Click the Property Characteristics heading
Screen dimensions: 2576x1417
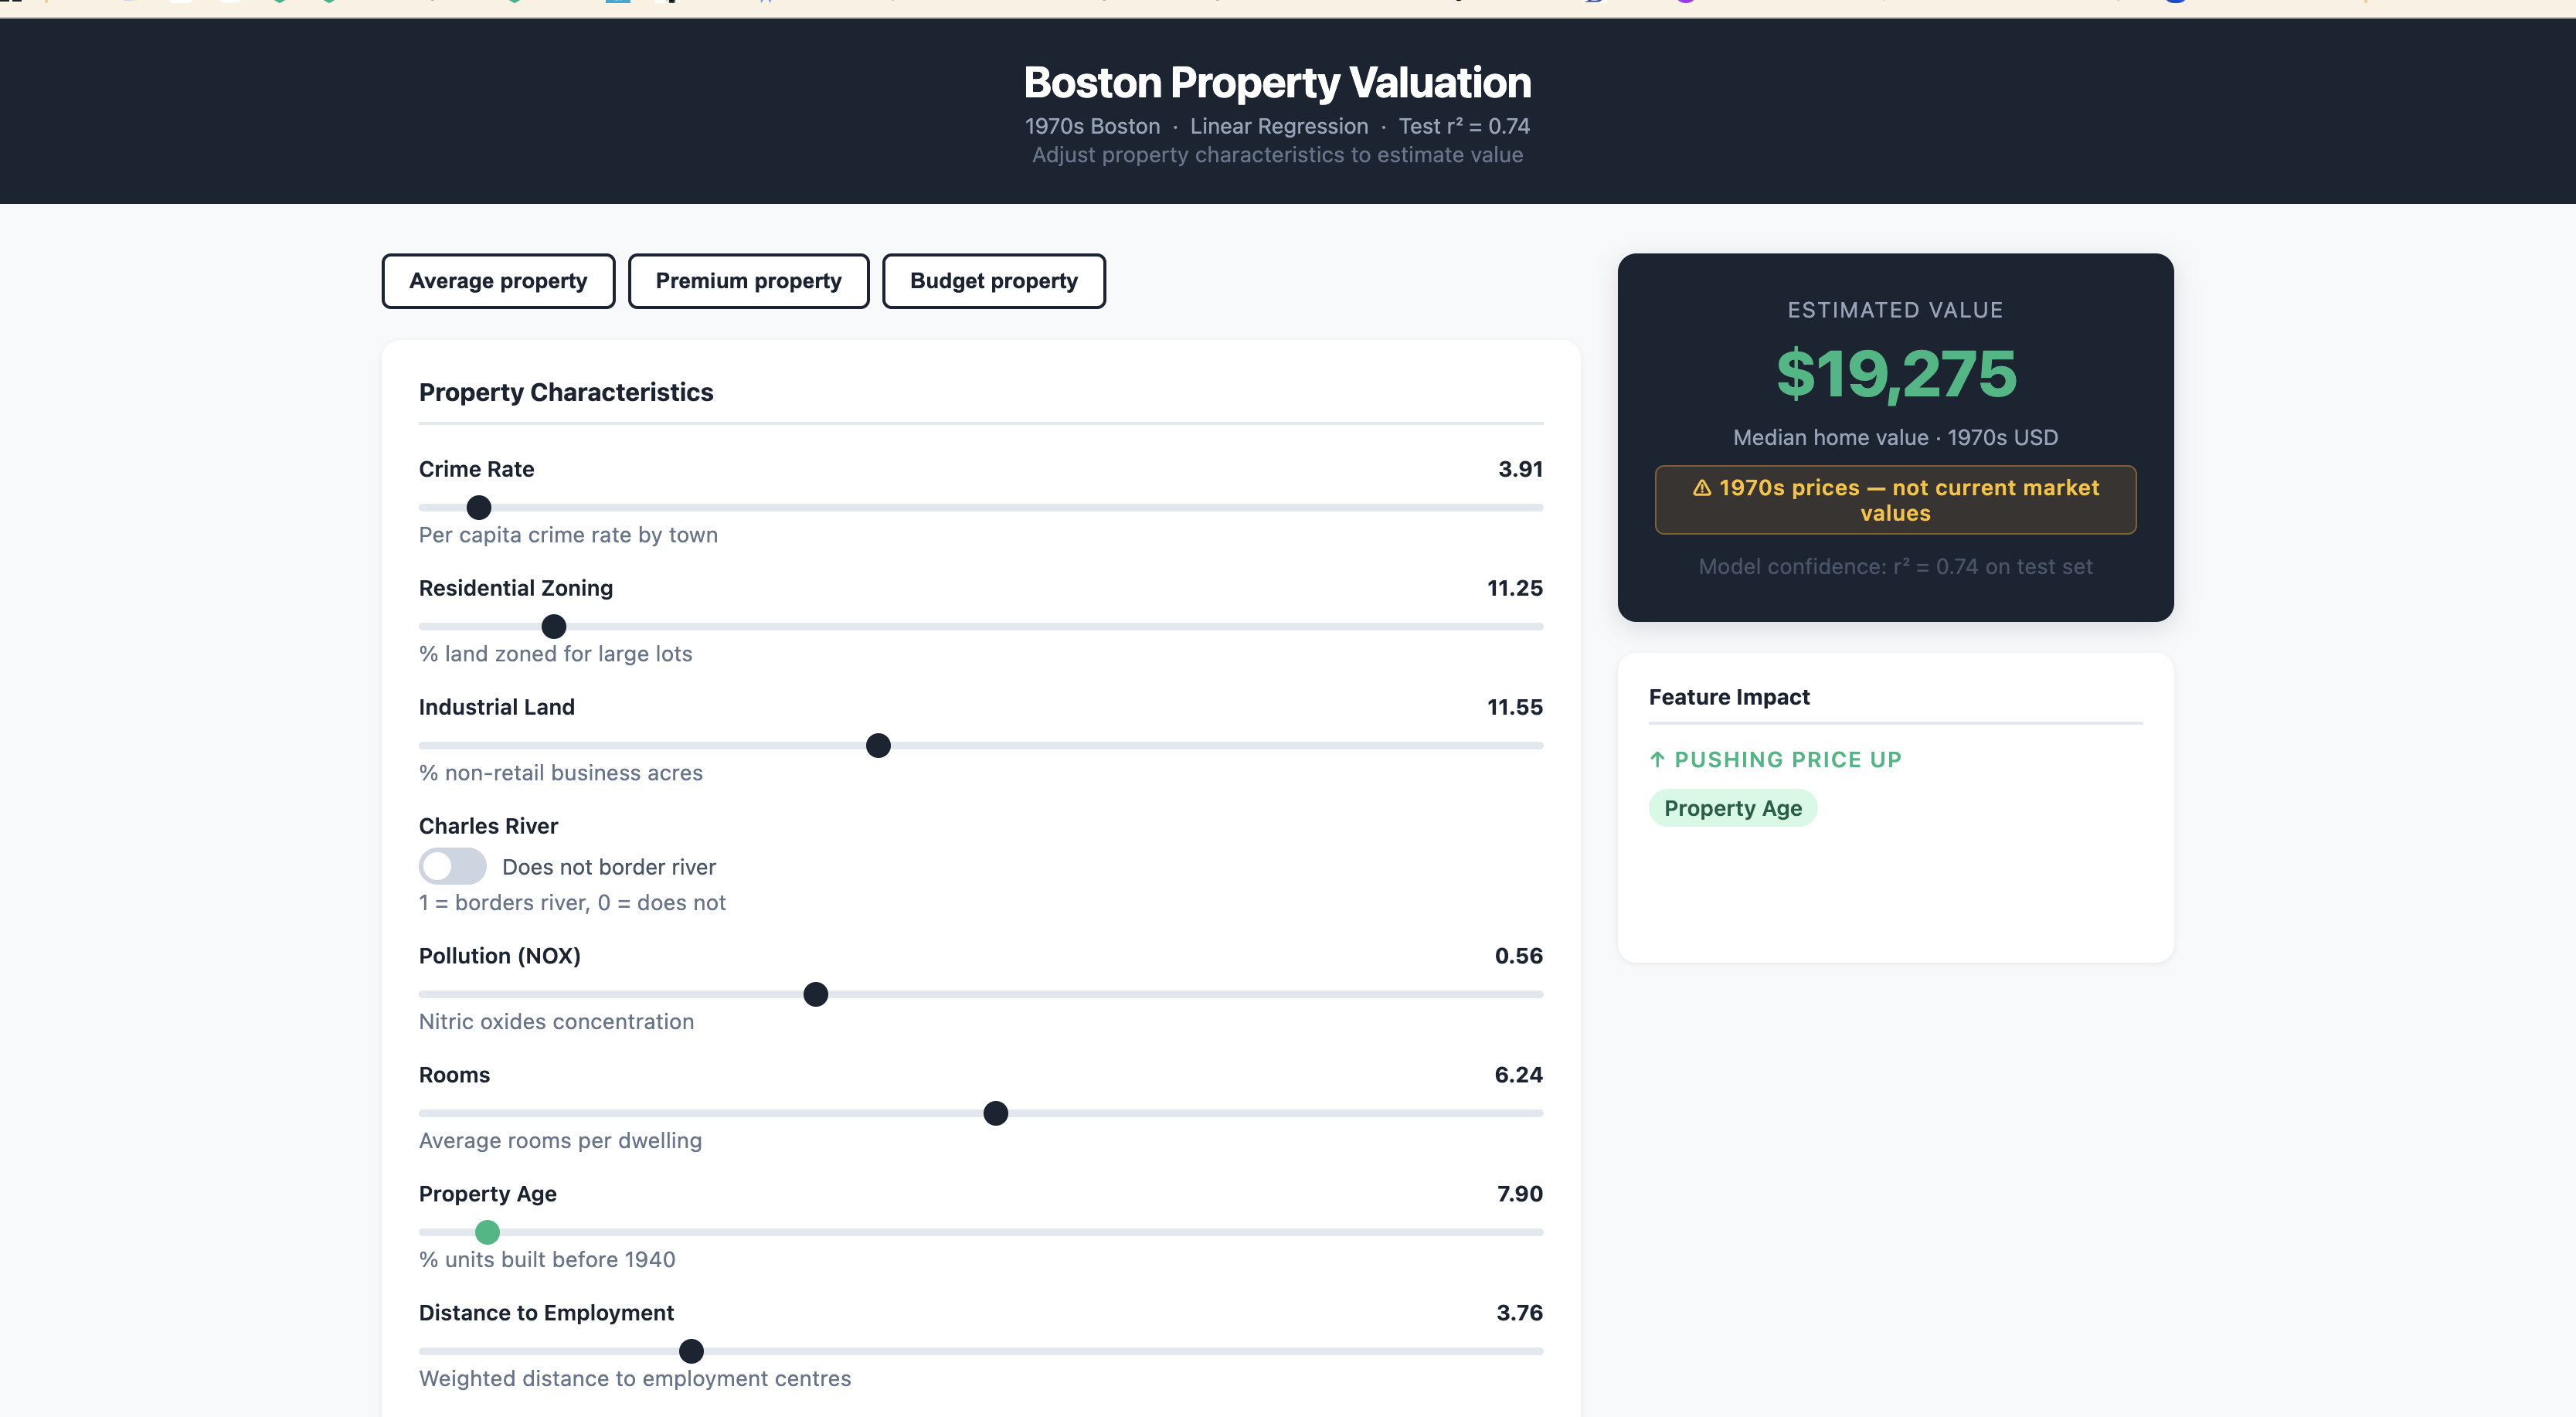tap(566, 392)
